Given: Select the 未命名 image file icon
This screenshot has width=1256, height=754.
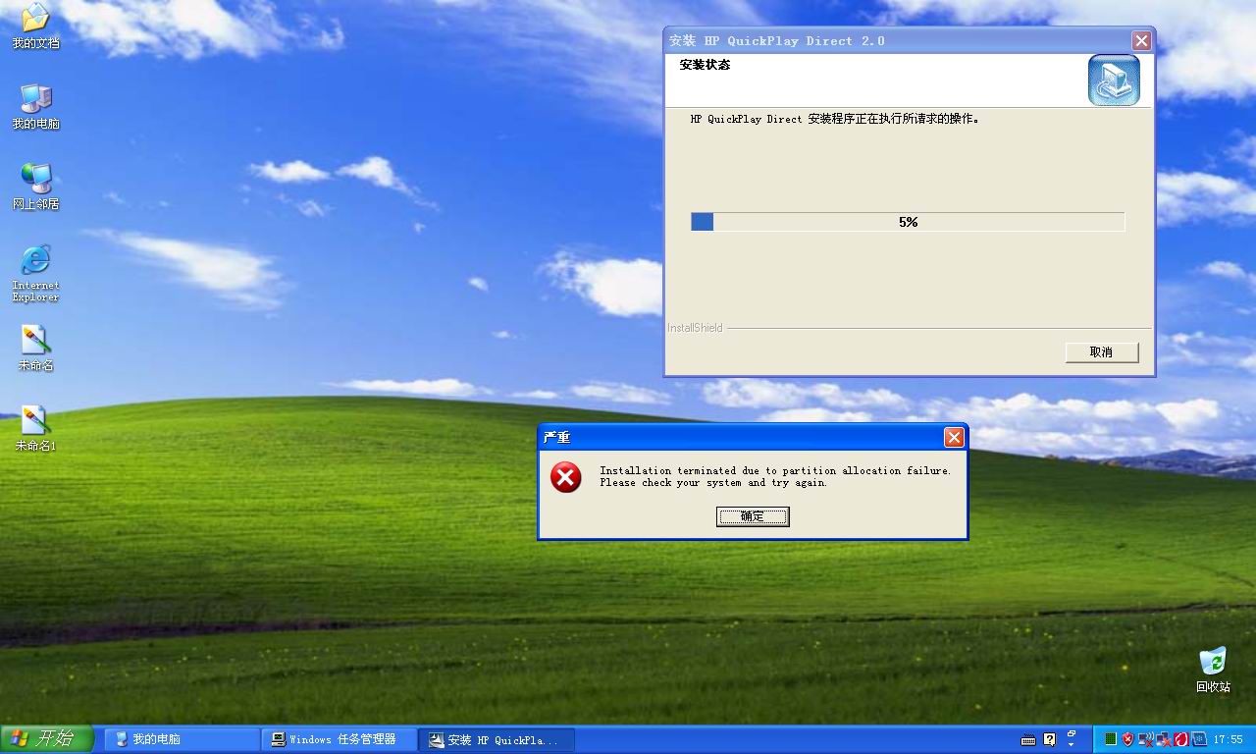Looking at the screenshot, I should [35, 349].
